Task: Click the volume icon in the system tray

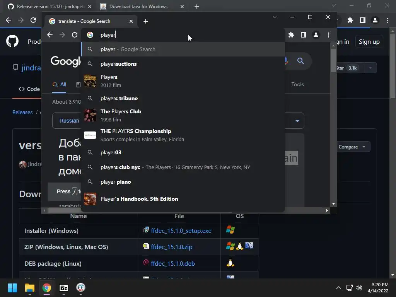Action: (x=358, y=288)
